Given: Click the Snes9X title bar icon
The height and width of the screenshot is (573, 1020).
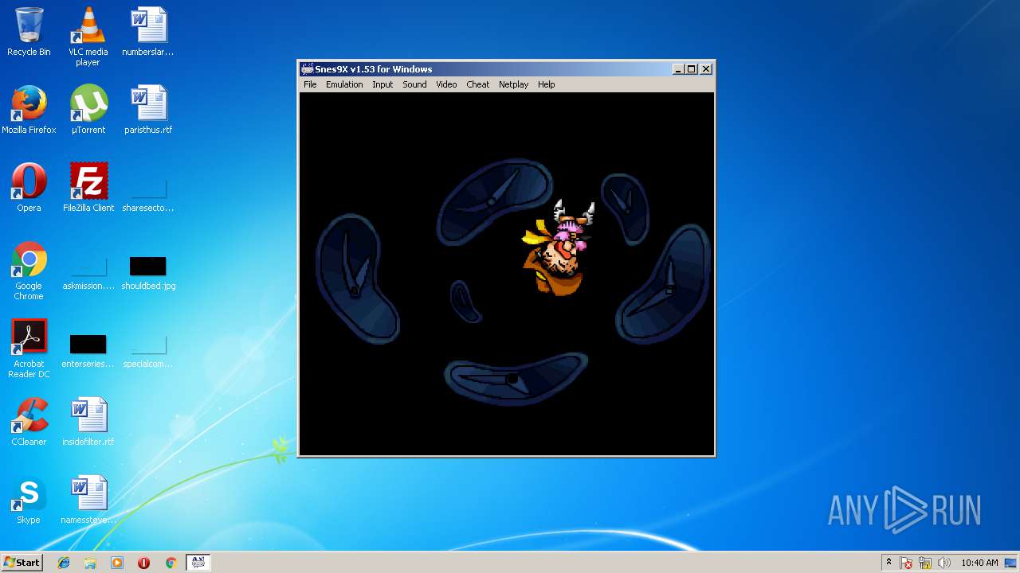Looking at the screenshot, I should 307,69.
